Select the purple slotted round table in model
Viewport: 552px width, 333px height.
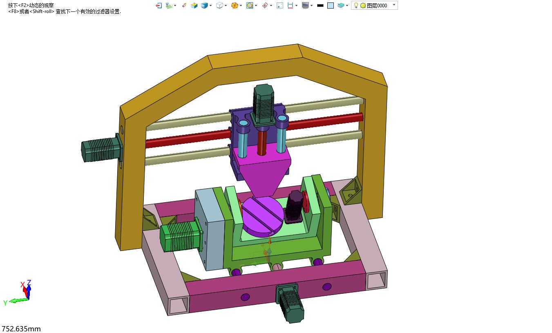[x=262, y=216]
